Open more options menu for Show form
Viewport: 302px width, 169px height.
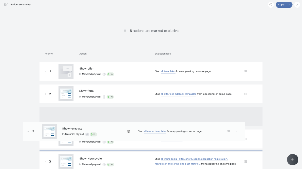(253, 94)
